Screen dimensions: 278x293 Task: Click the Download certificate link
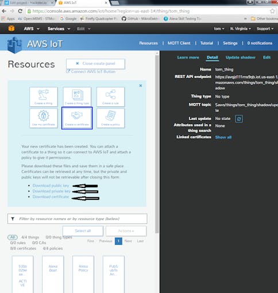pyautogui.click(x=51, y=196)
